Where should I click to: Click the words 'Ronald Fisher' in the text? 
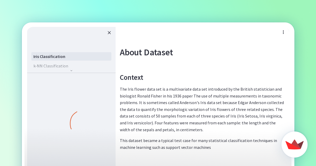[149, 96]
